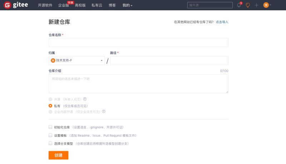
Task: Select the 开源 (所有人可见) radio button
Action: (x=50, y=99)
